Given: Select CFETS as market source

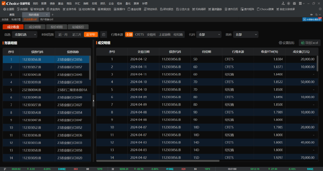Looking at the screenshot, I should 139,35.
